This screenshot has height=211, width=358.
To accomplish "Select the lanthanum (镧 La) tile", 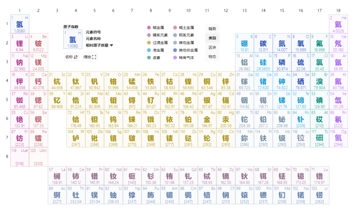I will 57,176.
